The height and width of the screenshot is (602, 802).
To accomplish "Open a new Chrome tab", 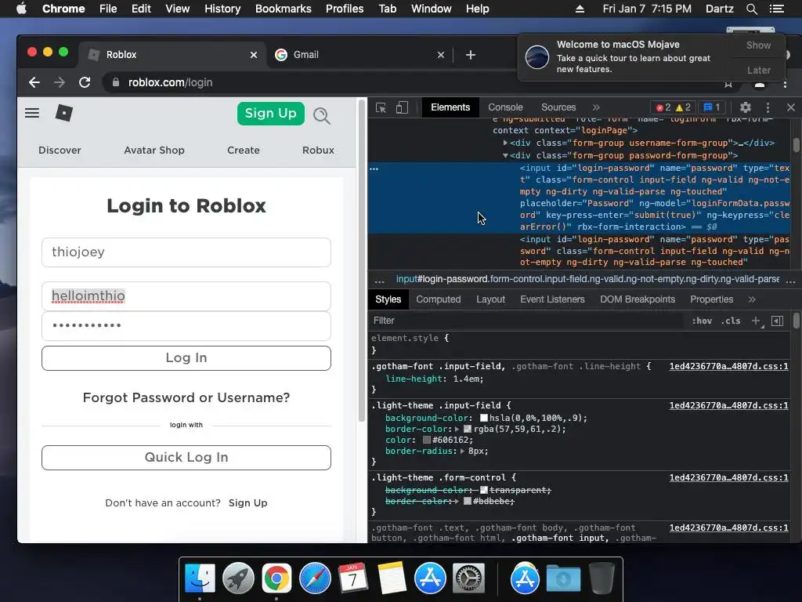I will coord(471,55).
